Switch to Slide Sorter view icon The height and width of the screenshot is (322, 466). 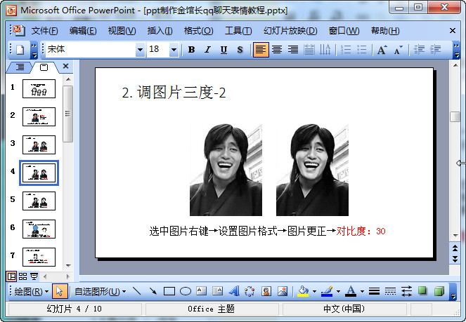pos(22,276)
